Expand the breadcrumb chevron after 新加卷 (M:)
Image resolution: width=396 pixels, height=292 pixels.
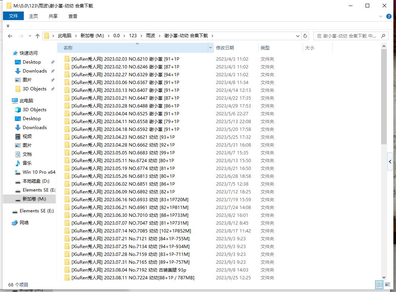(109, 36)
